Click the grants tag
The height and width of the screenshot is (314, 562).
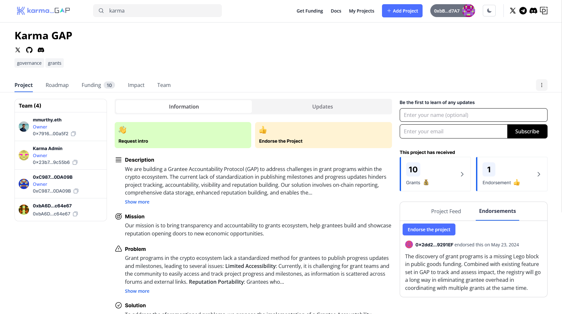pos(54,63)
